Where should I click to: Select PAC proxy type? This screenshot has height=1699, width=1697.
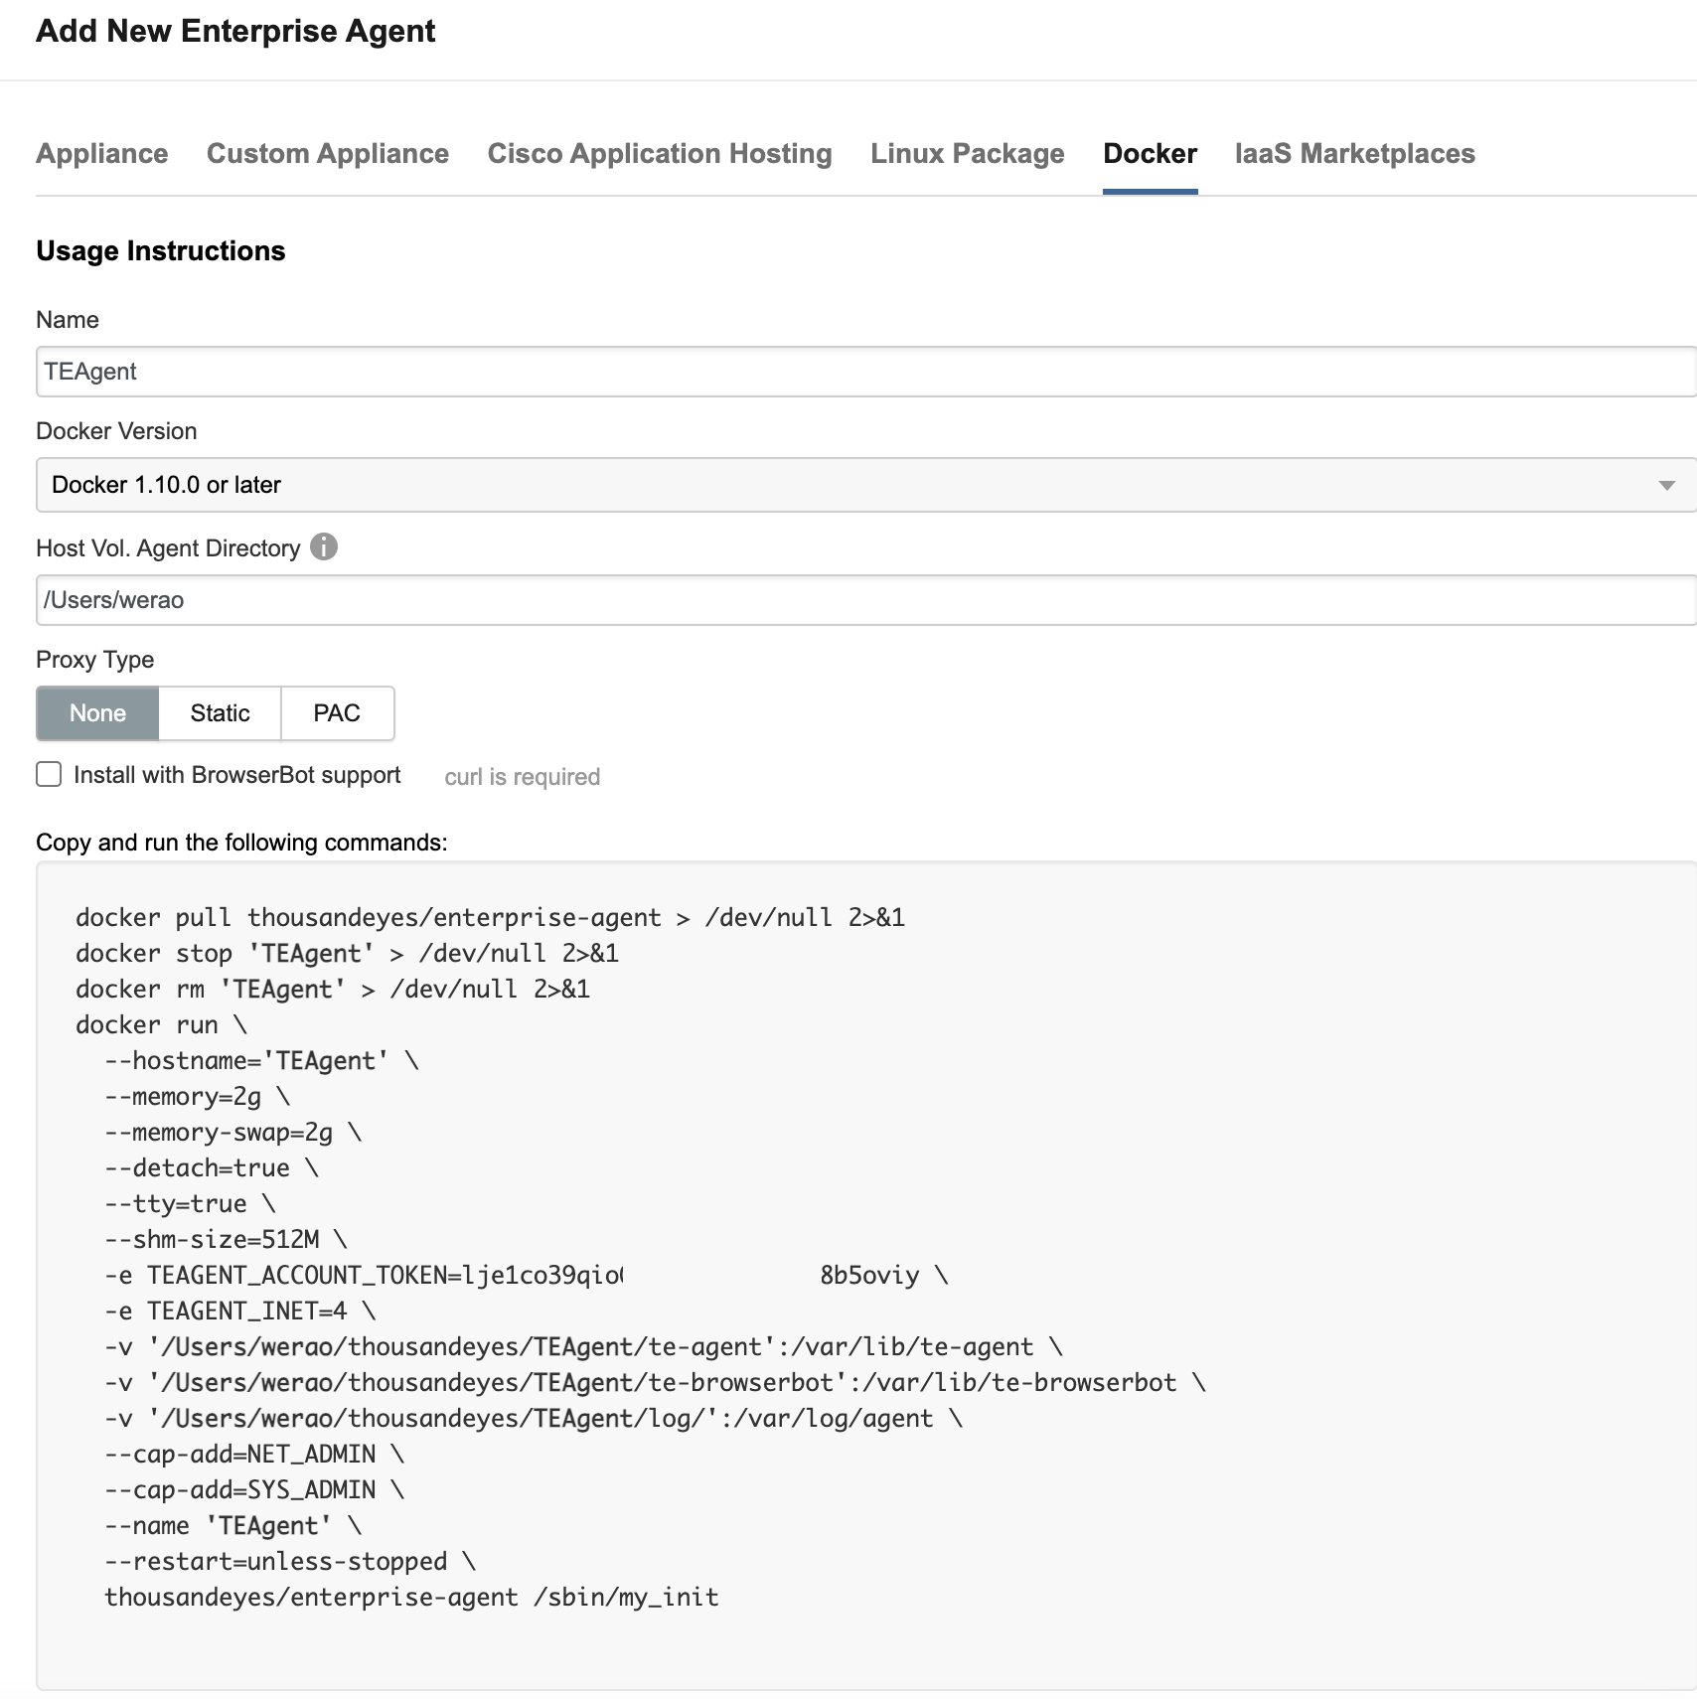[337, 713]
